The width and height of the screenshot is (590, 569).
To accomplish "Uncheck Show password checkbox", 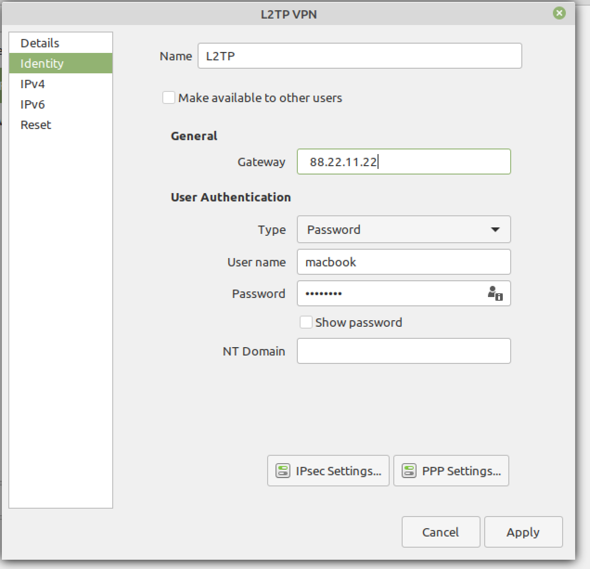I will coord(306,322).
